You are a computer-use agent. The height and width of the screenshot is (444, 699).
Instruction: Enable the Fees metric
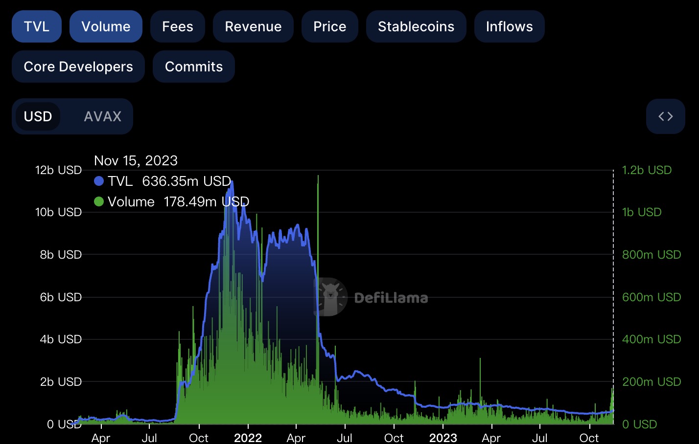click(x=178, y=26)
